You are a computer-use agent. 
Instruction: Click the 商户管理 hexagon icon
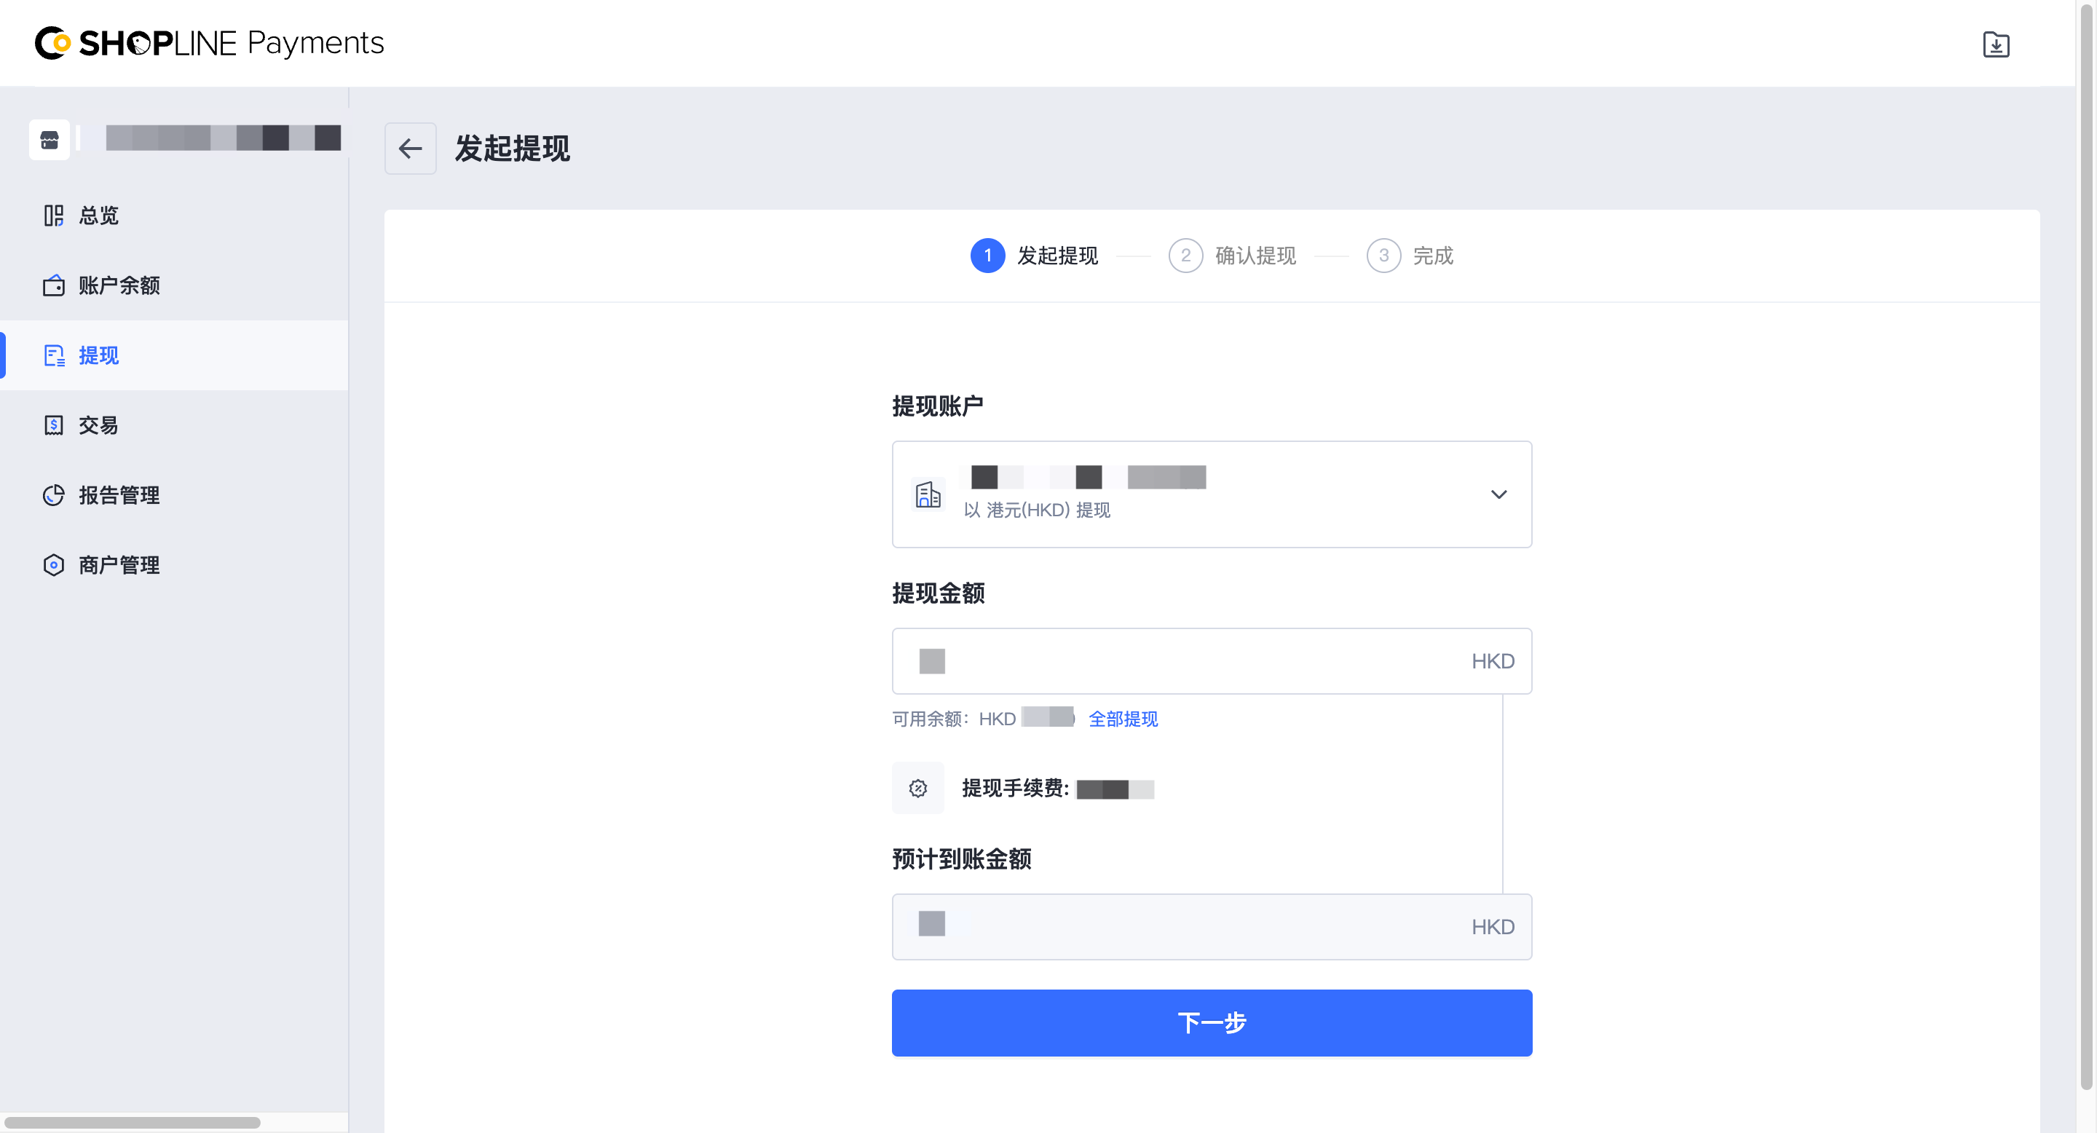(x=54, y=565)
